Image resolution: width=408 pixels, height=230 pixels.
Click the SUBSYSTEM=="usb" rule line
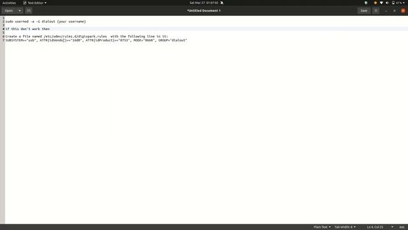(x=96, y=40)
